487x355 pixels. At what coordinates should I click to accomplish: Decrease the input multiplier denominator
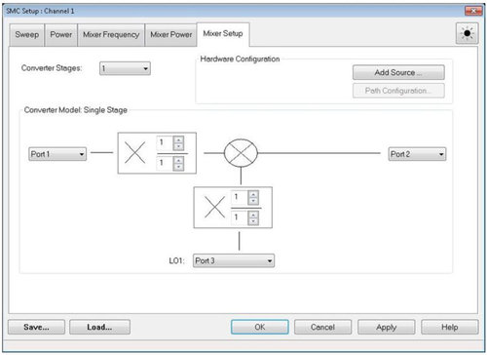click(178, 167)
